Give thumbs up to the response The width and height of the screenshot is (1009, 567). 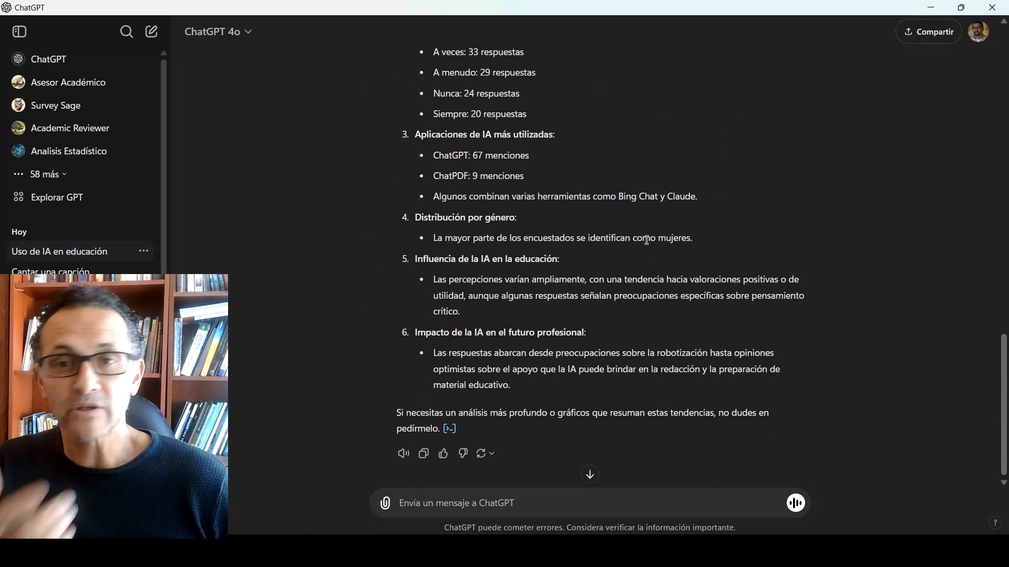pyautogui.click(x=444, y=454)
